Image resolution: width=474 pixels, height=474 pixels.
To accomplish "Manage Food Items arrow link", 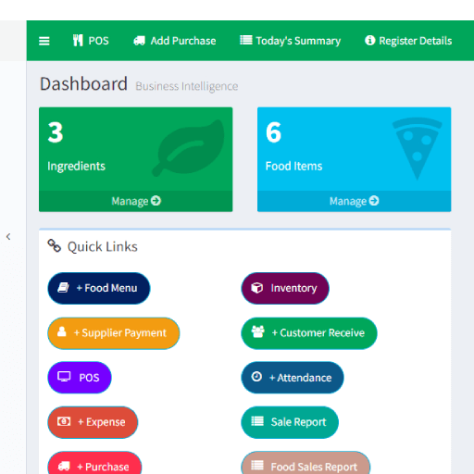I will point(354,201).
